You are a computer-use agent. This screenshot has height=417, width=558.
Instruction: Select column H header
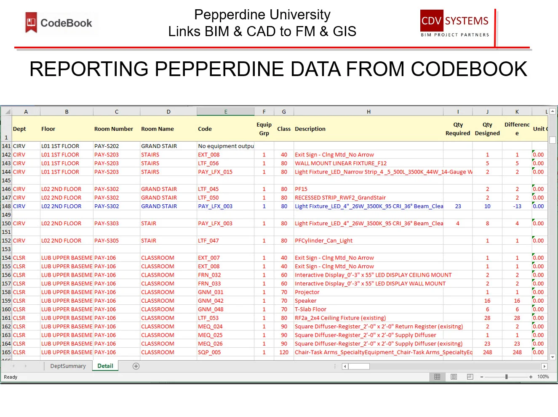pos(368,112)
